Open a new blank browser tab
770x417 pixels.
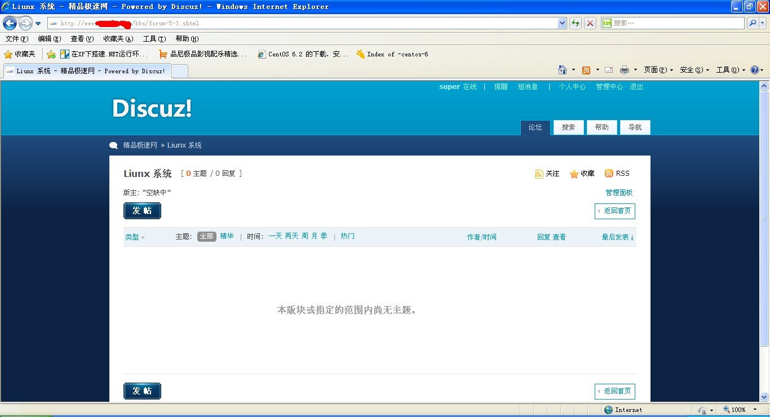[x=179, y=71]
